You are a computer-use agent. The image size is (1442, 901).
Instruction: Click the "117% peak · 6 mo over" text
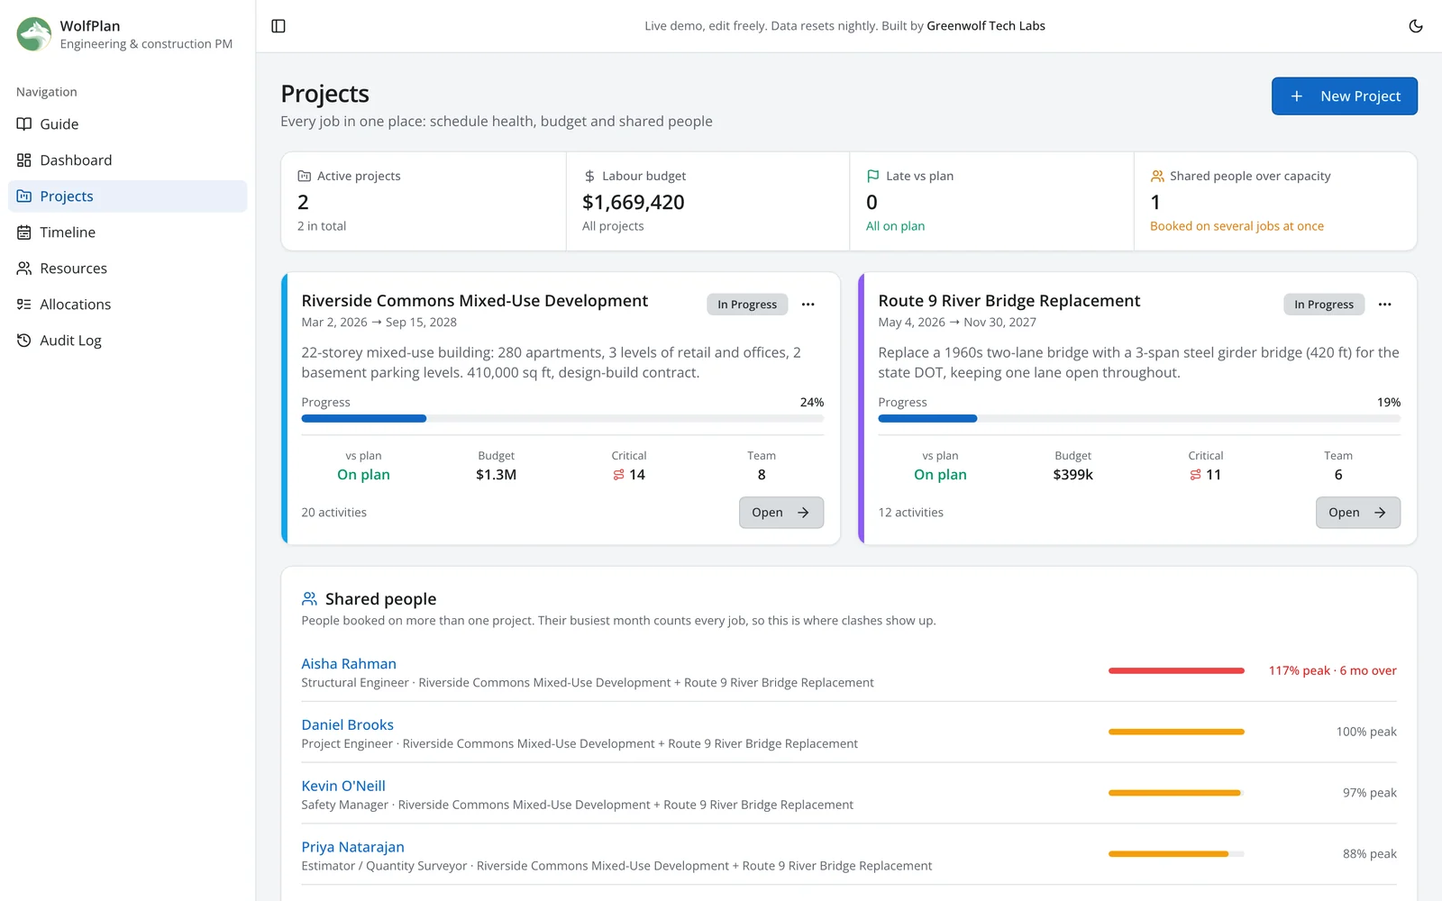(x=1333, y=671)
